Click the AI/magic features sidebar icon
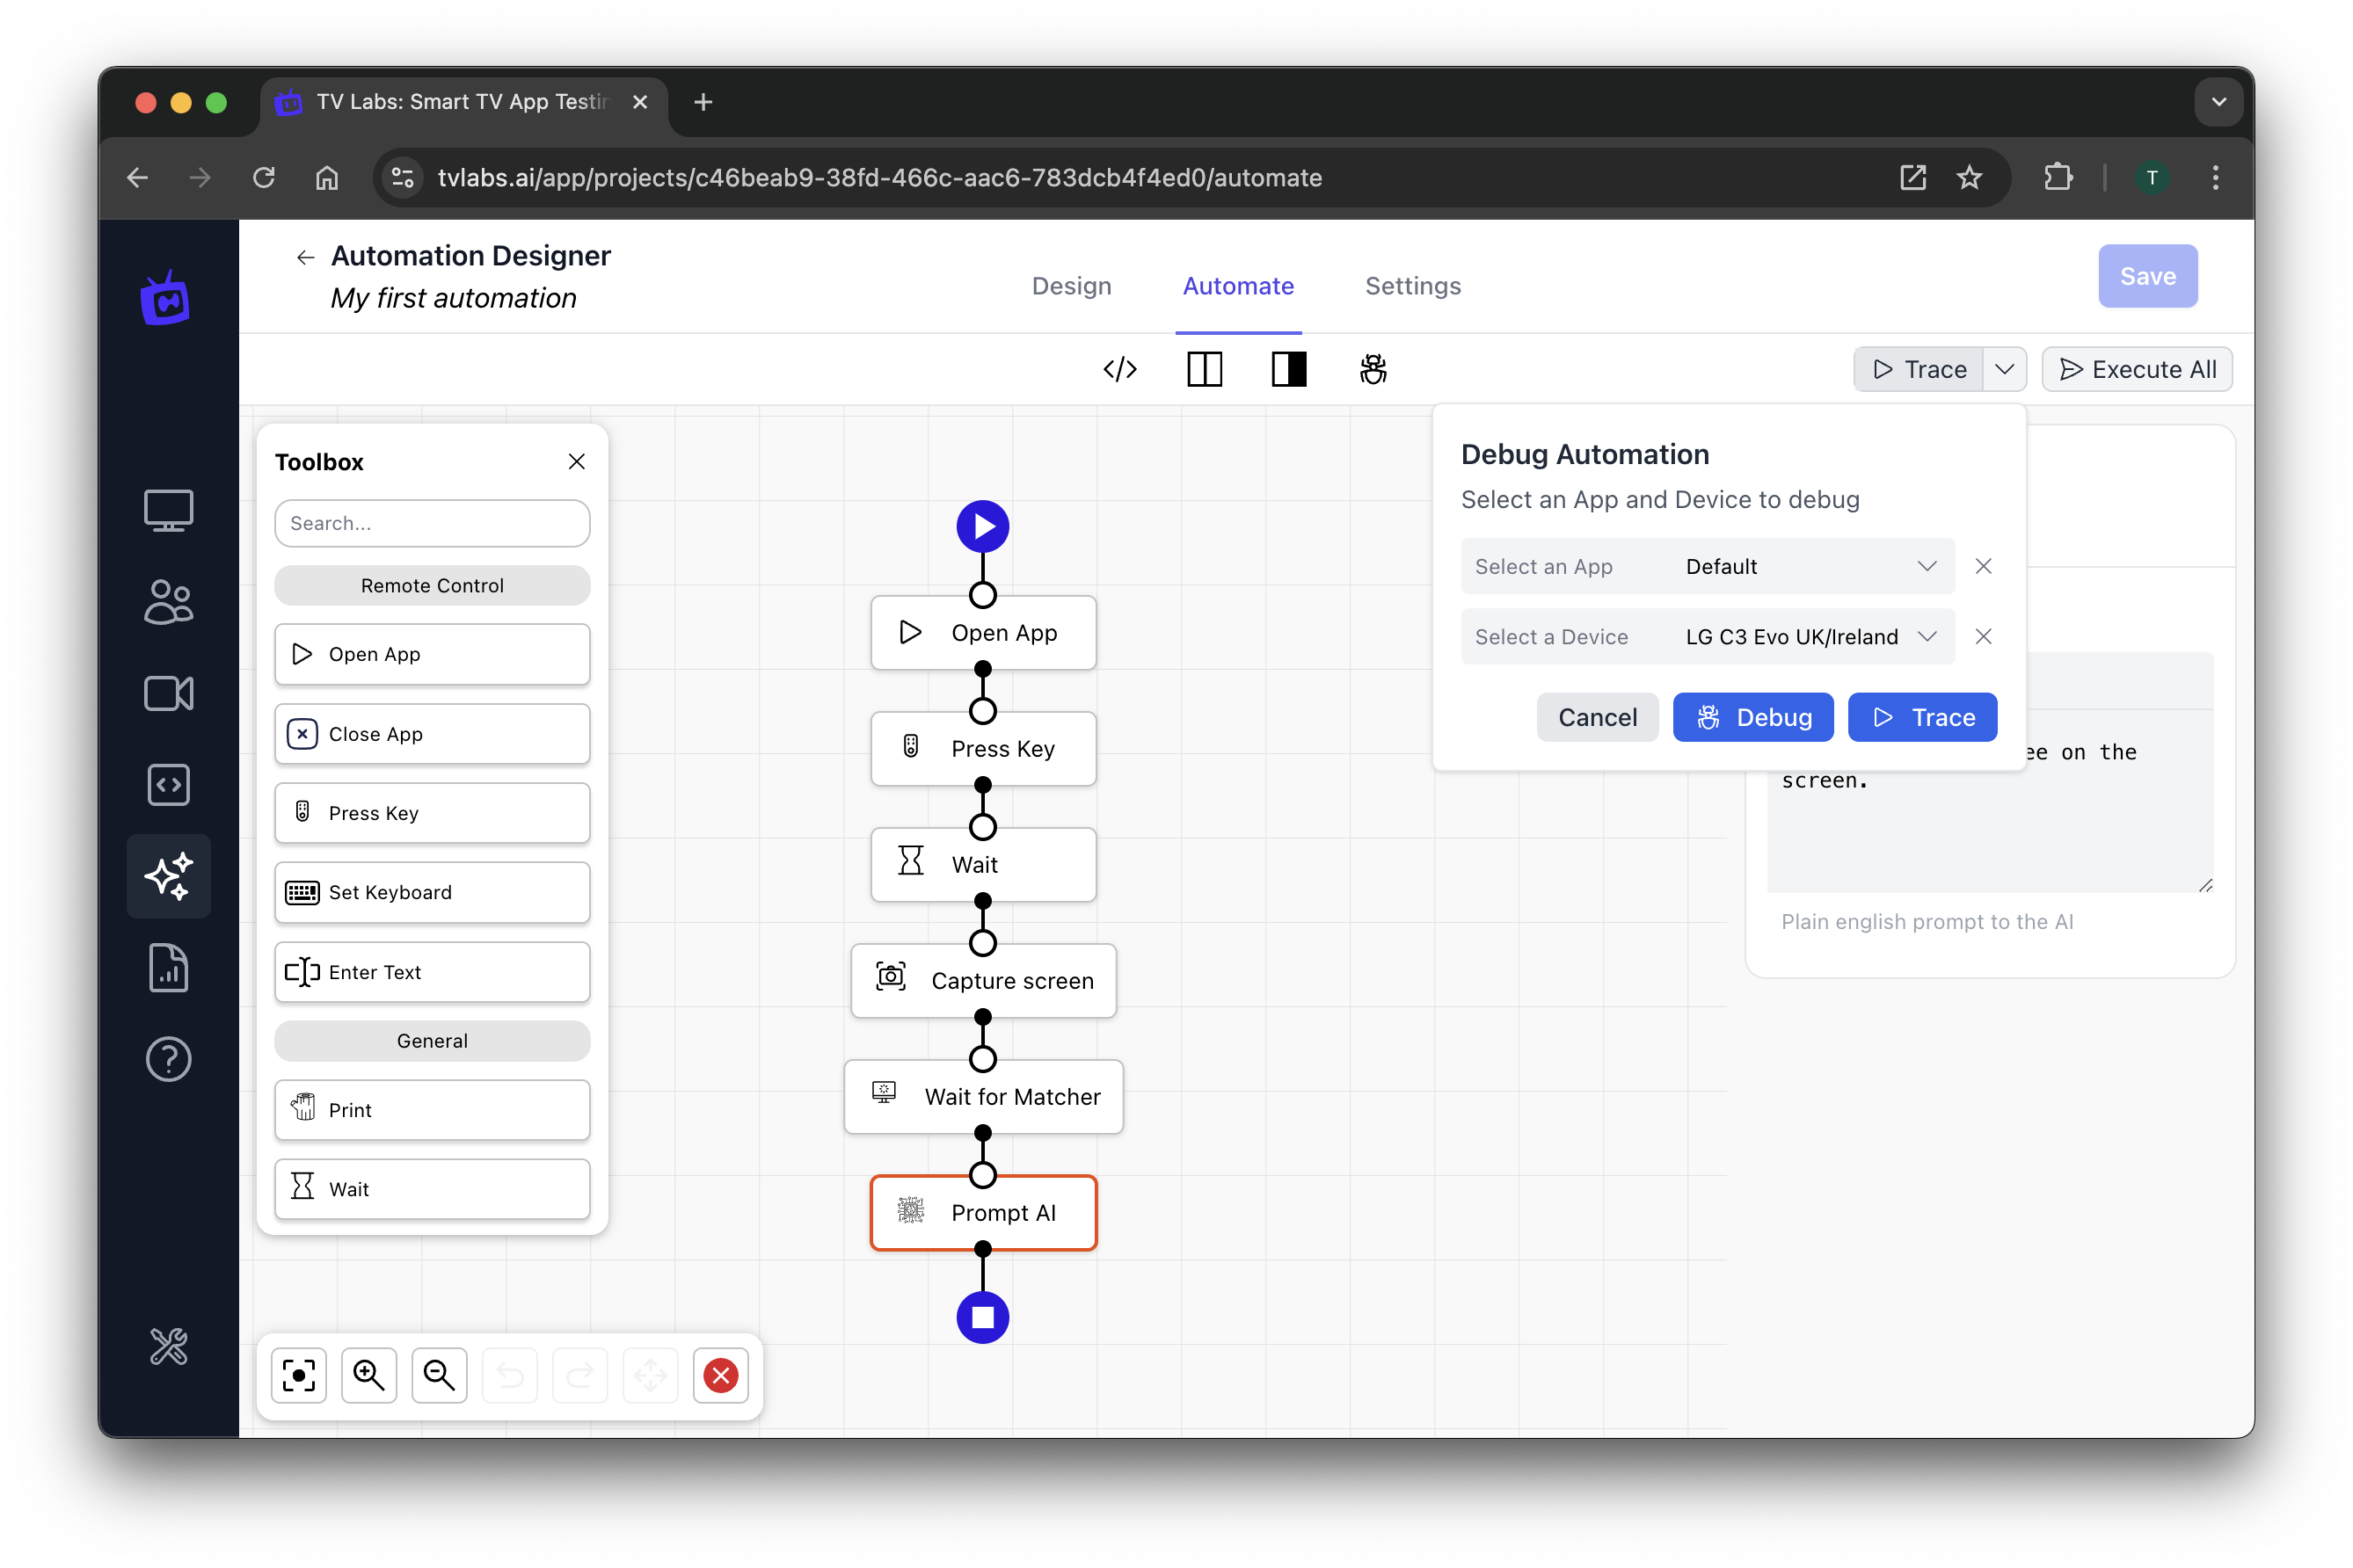Image resolution: width=2353 pixels, height=1568 pixels. click(x=168, y=877)
